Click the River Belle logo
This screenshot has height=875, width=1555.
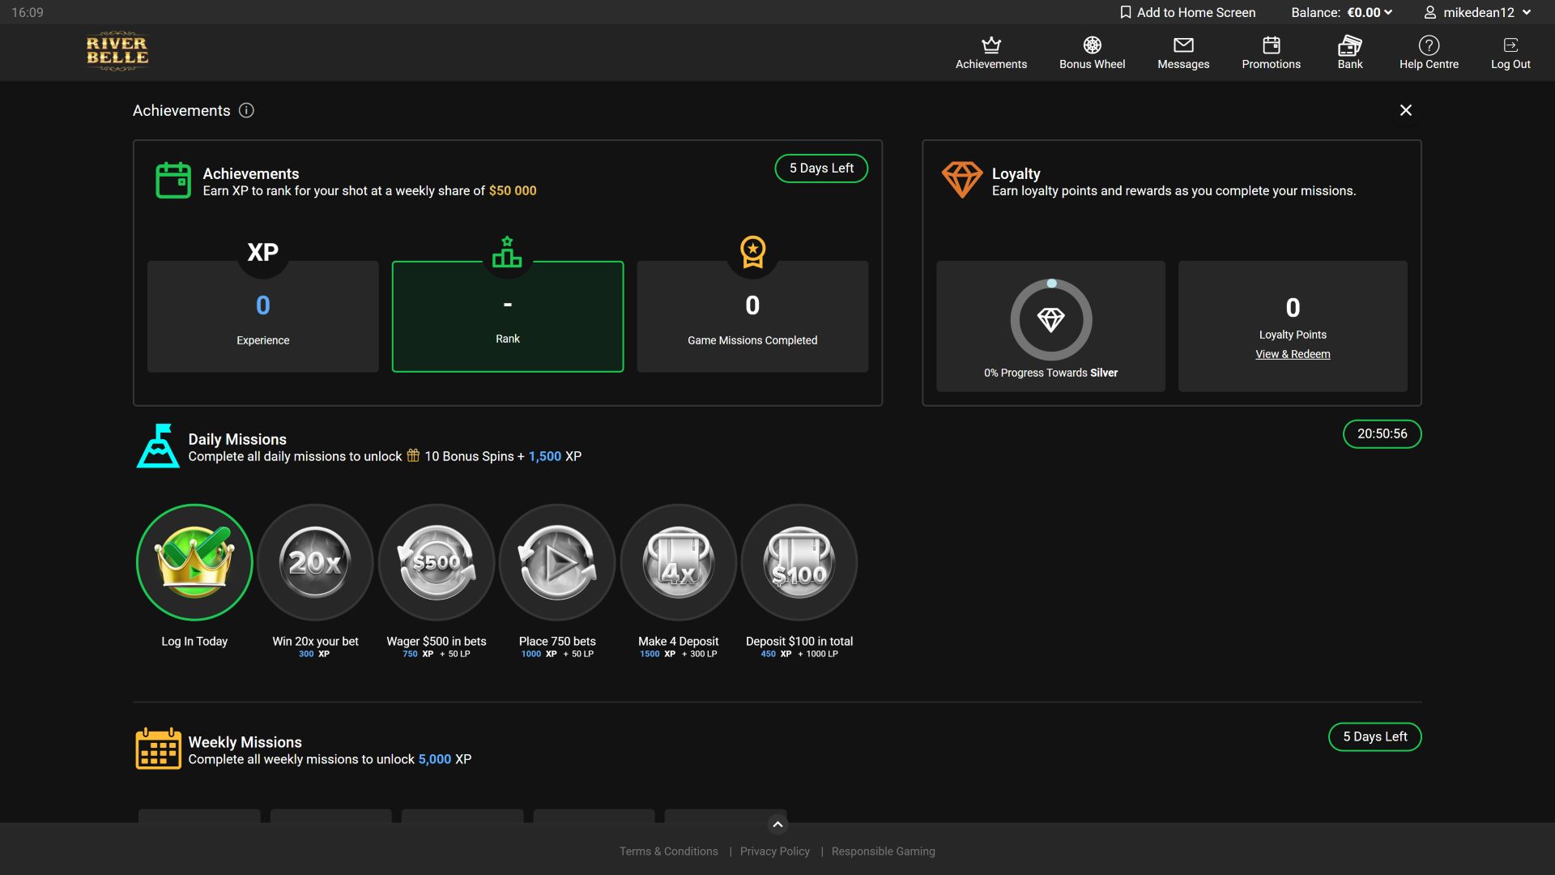(117, 53)
